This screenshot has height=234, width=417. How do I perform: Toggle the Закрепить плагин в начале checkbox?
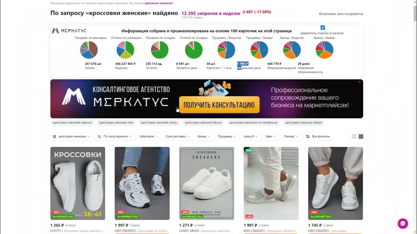[x=323, y=28]
